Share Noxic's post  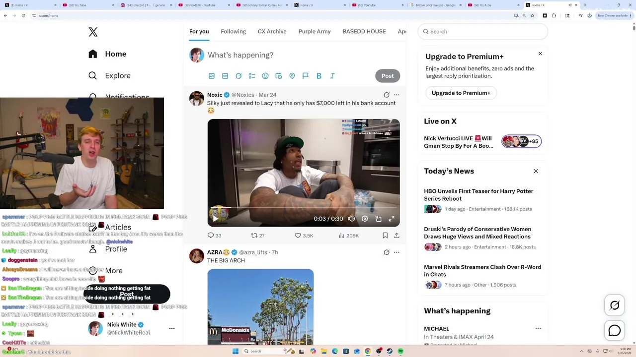tap(397, 236)
